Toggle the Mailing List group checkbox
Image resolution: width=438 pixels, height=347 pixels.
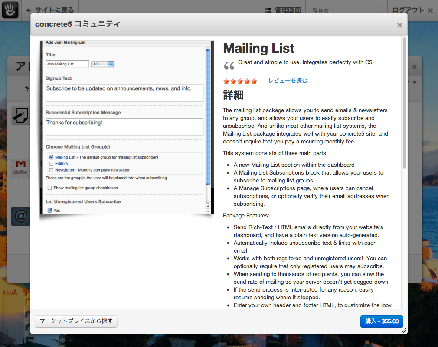point(51,157)
